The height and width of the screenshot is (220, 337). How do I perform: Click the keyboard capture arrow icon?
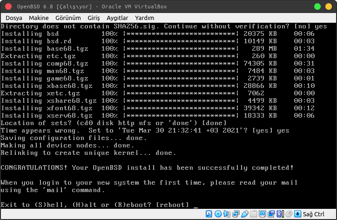tap(298, 214)
